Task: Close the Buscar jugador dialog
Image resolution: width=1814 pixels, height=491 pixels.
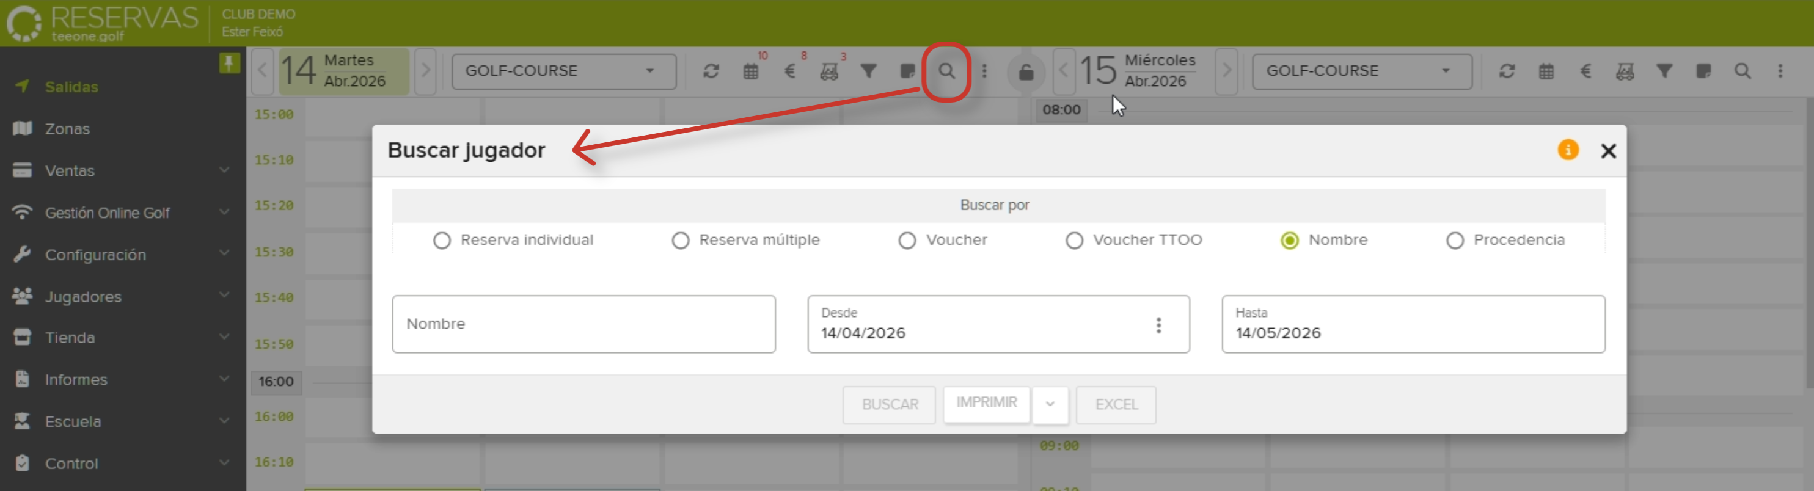Action: click(1607, 150)
